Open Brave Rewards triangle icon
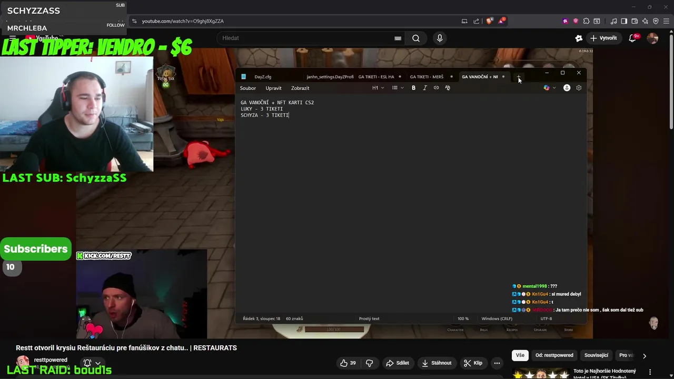674x379 pixels. pyautogui.click(x=502, y=21)
